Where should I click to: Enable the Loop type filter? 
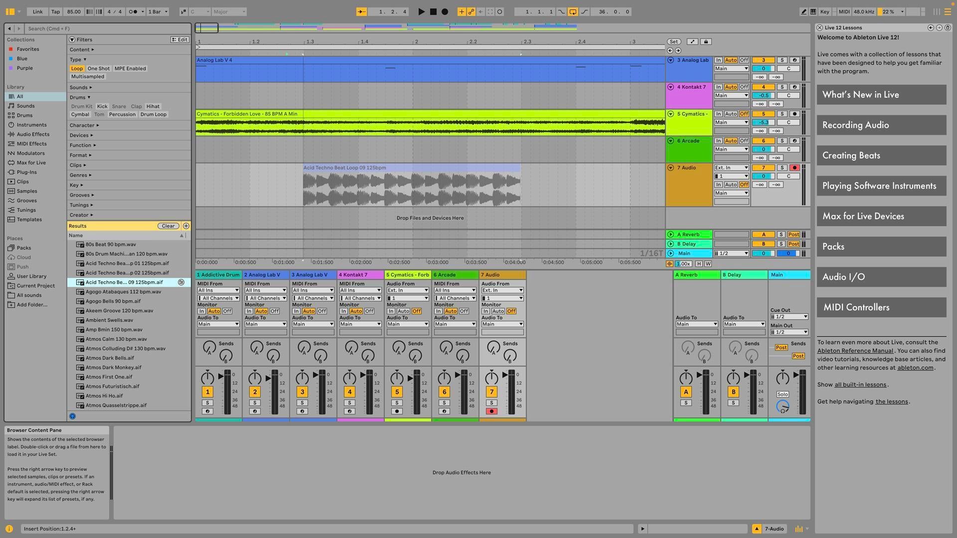click(x=77, y=68)
